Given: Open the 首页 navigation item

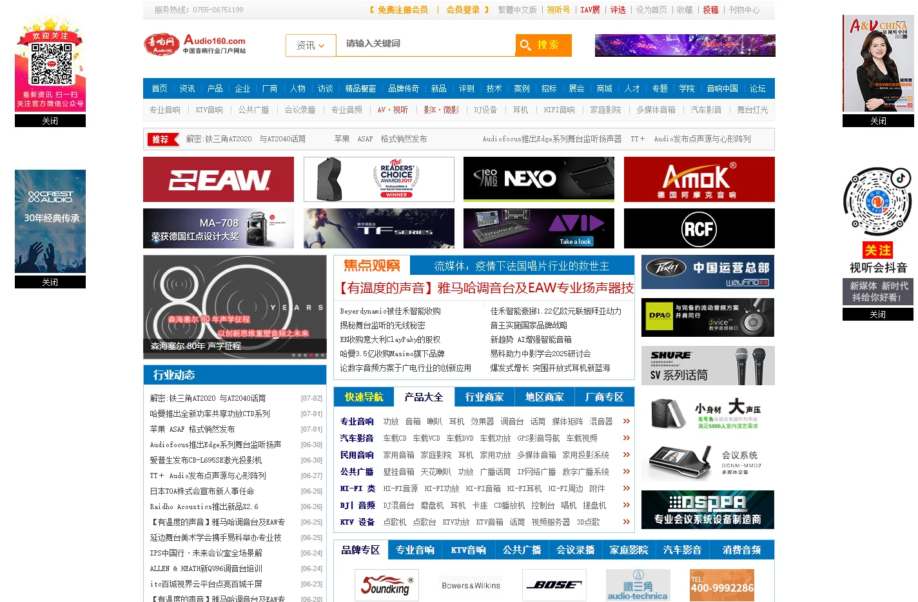Looking at the screenshot, I should (x=159, y=88).
